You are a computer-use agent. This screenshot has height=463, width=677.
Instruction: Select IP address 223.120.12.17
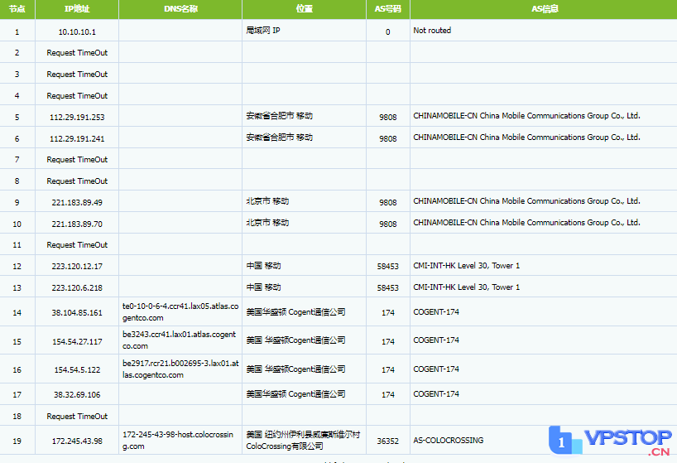[77, 267]
